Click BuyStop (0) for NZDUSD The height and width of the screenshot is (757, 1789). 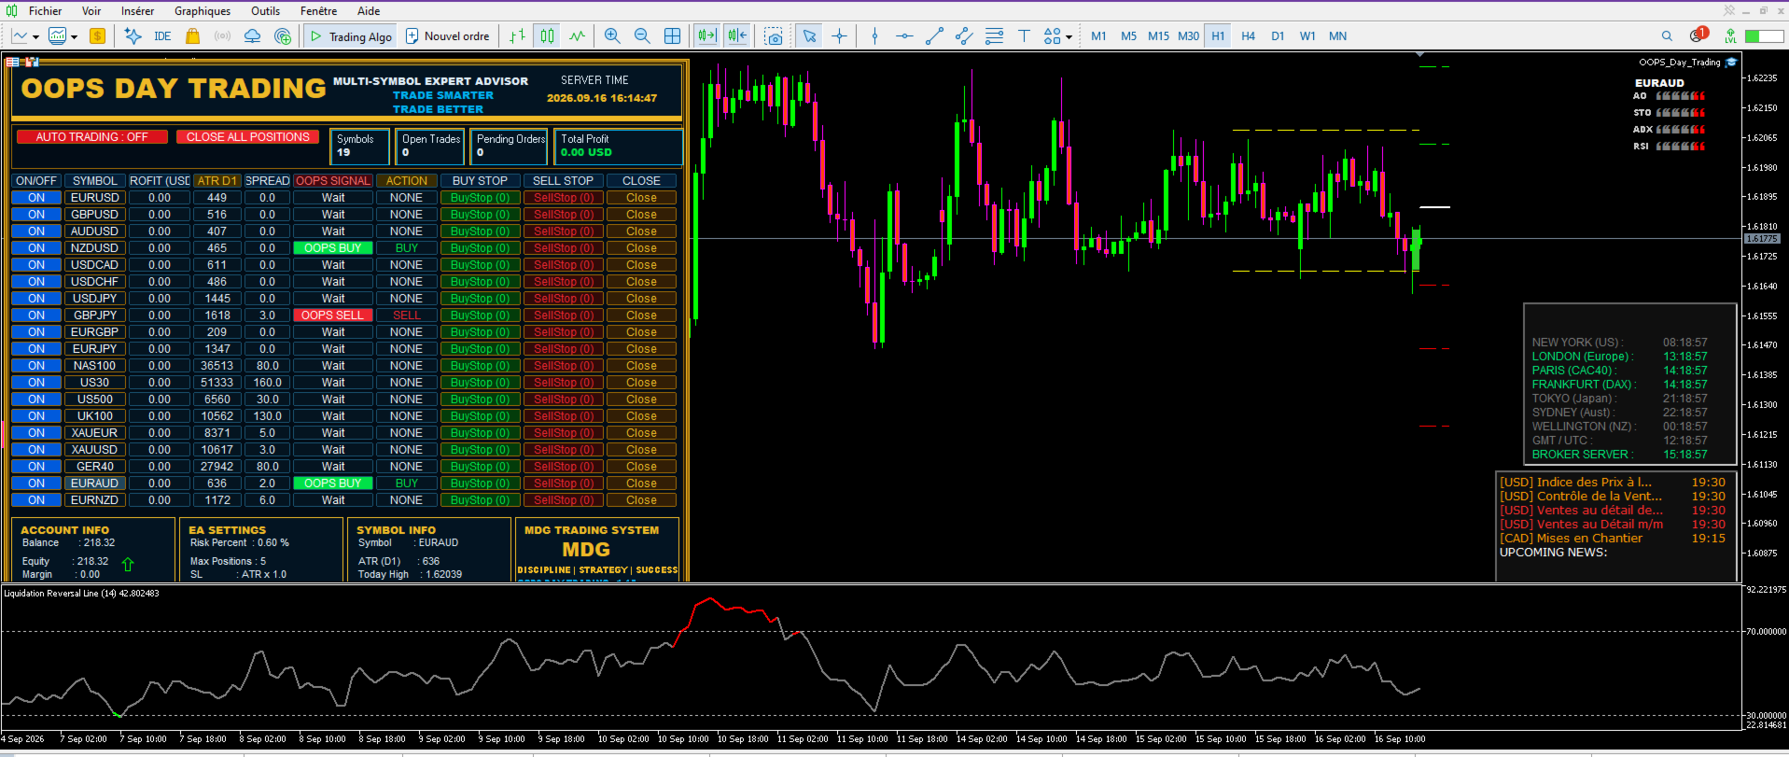(481, 248)
